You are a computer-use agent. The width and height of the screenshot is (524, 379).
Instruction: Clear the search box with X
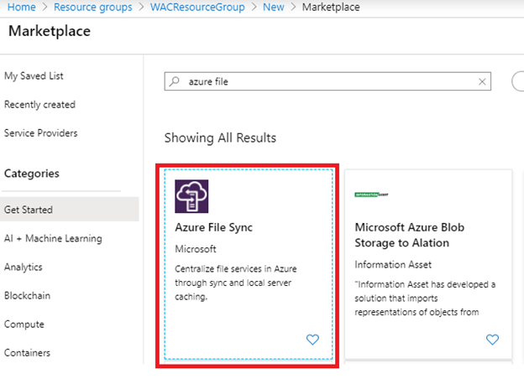(482, 81)
